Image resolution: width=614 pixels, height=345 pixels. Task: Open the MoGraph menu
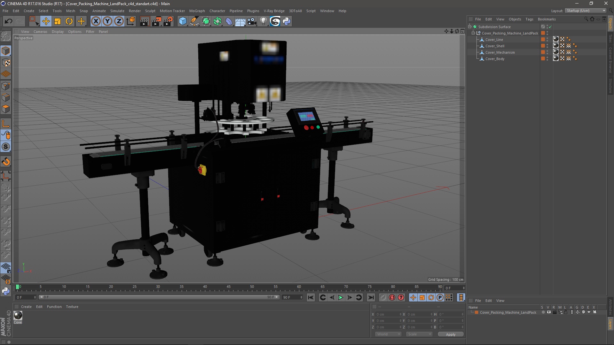point(197,11)
